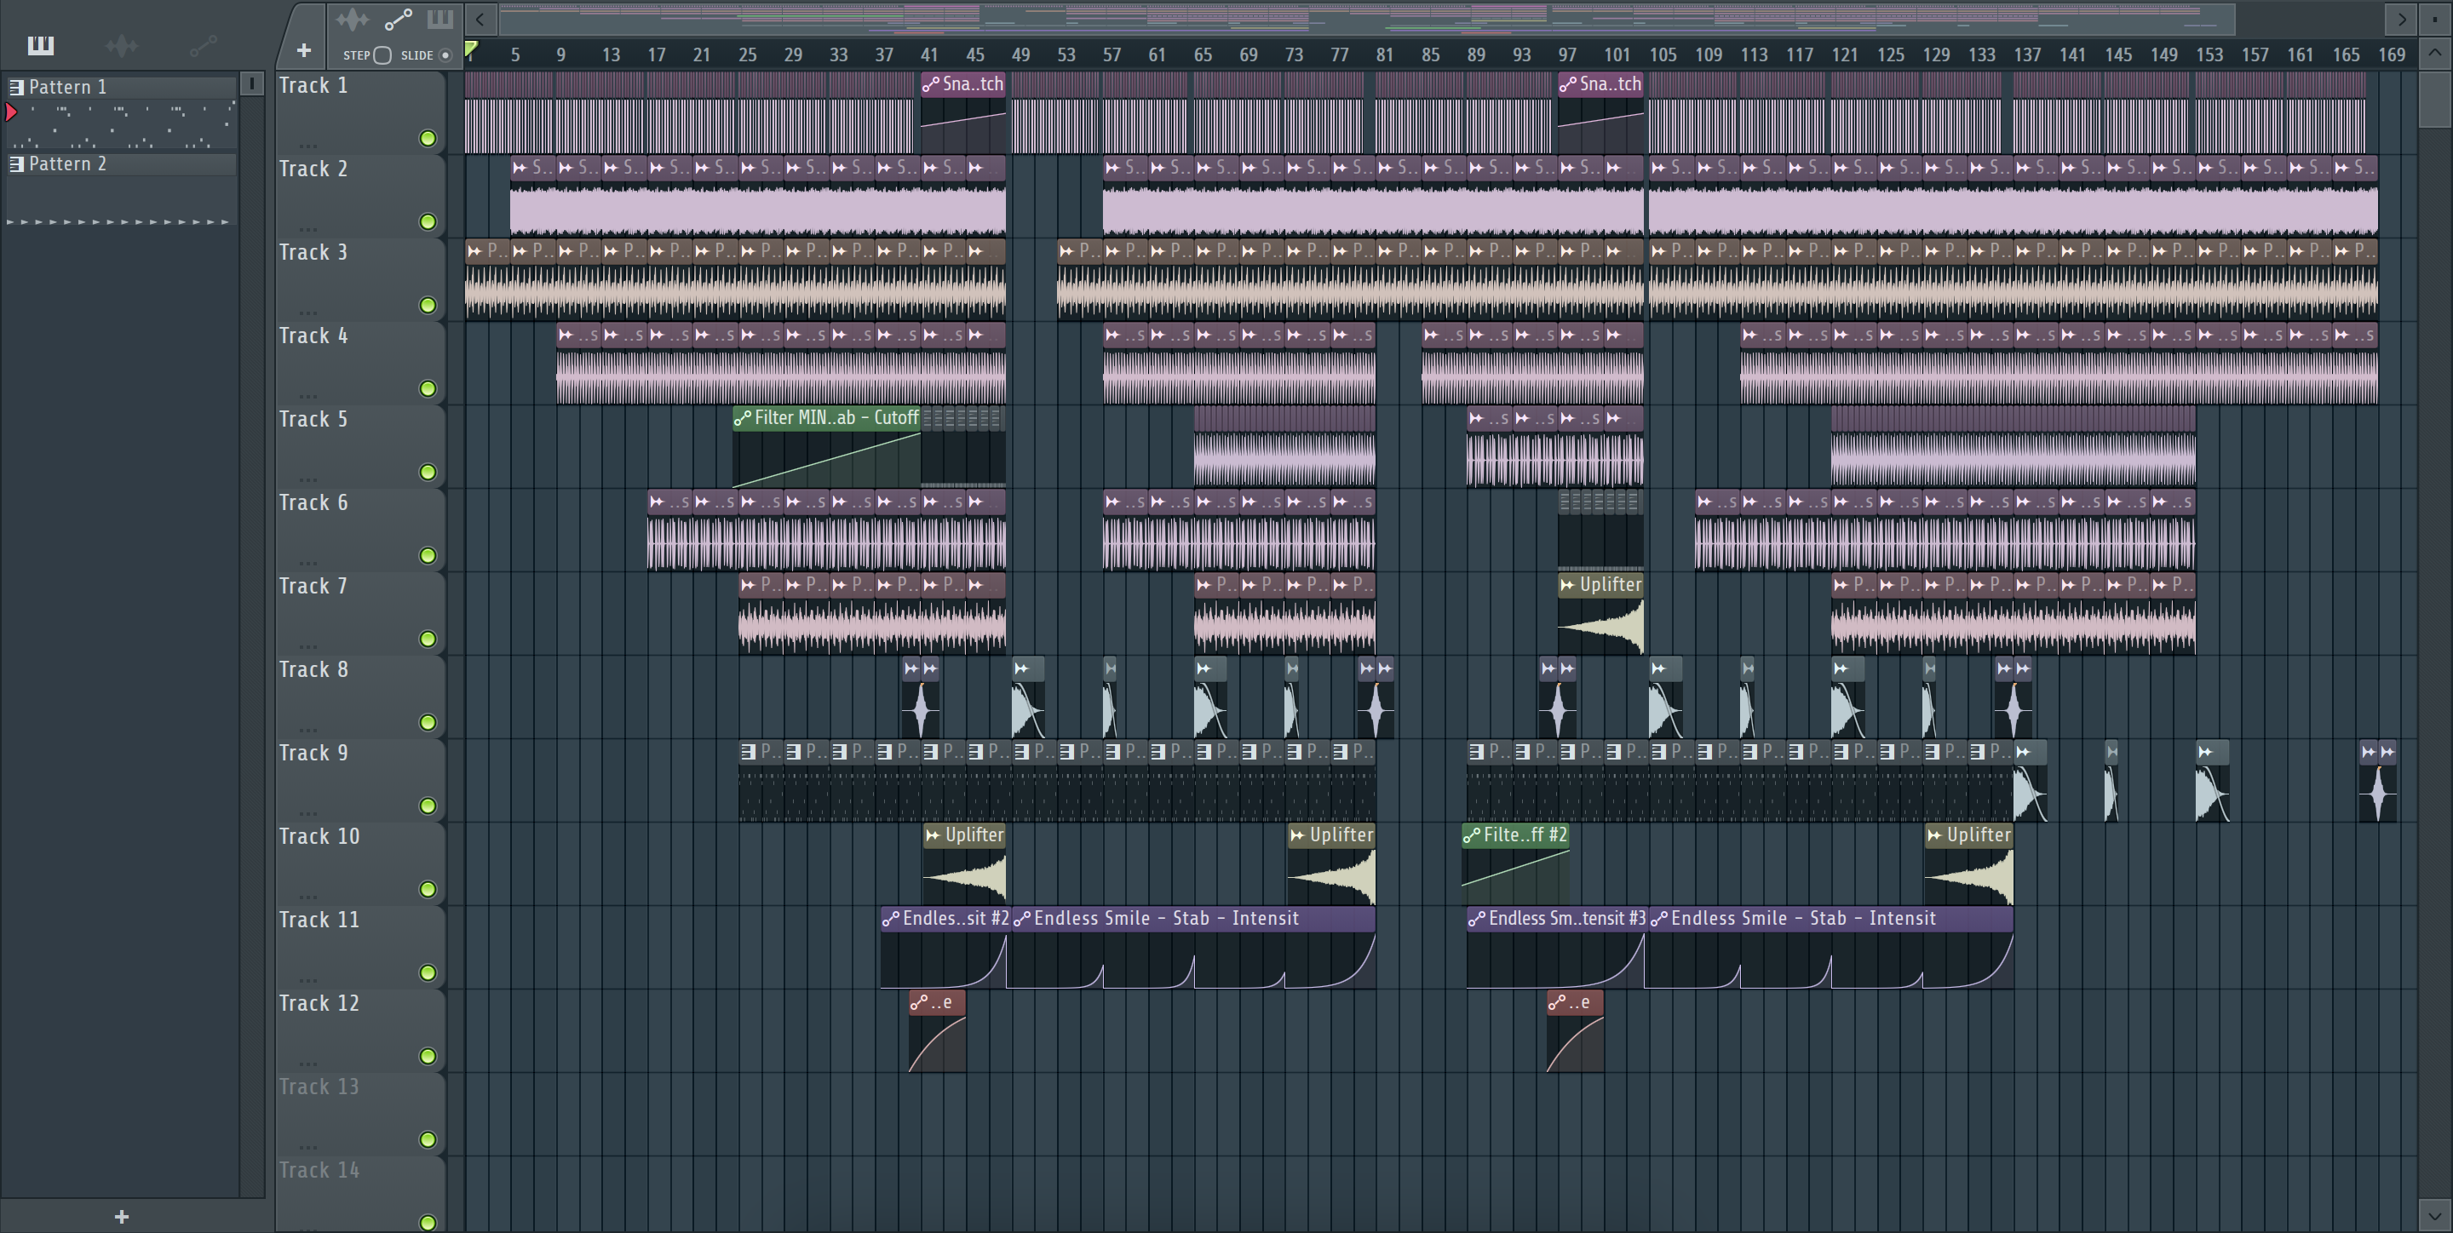Image resolution: width=2453 pixels, height=1233 pixels.
Task: Mute Track 9 with its green LED
Action: [428, 806]
